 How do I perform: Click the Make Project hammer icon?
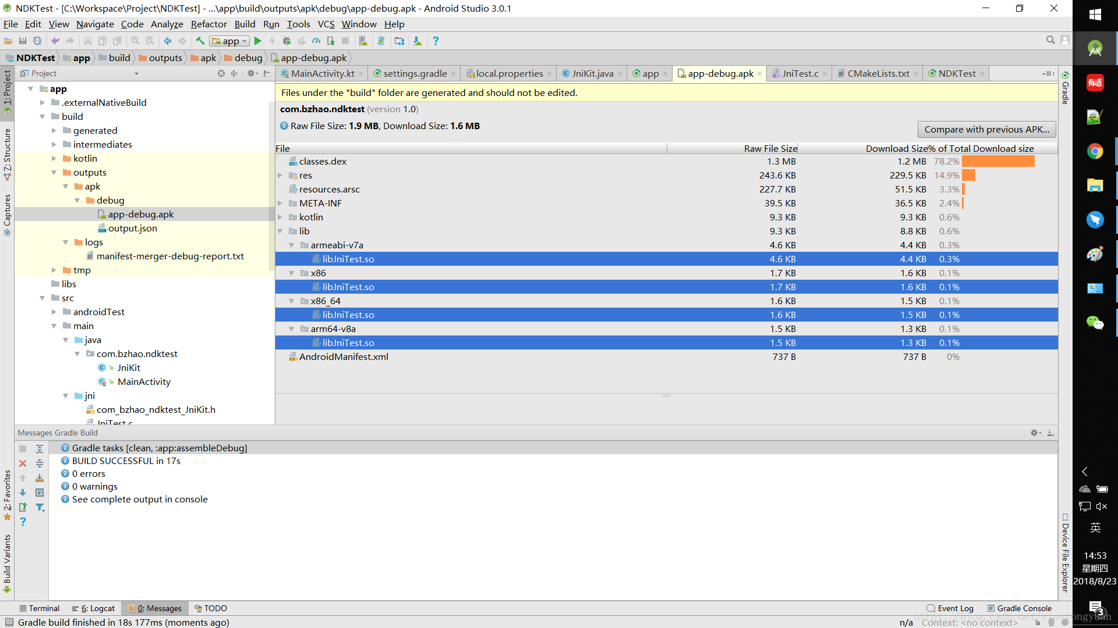pyautogui.click(x=200, y=41)
